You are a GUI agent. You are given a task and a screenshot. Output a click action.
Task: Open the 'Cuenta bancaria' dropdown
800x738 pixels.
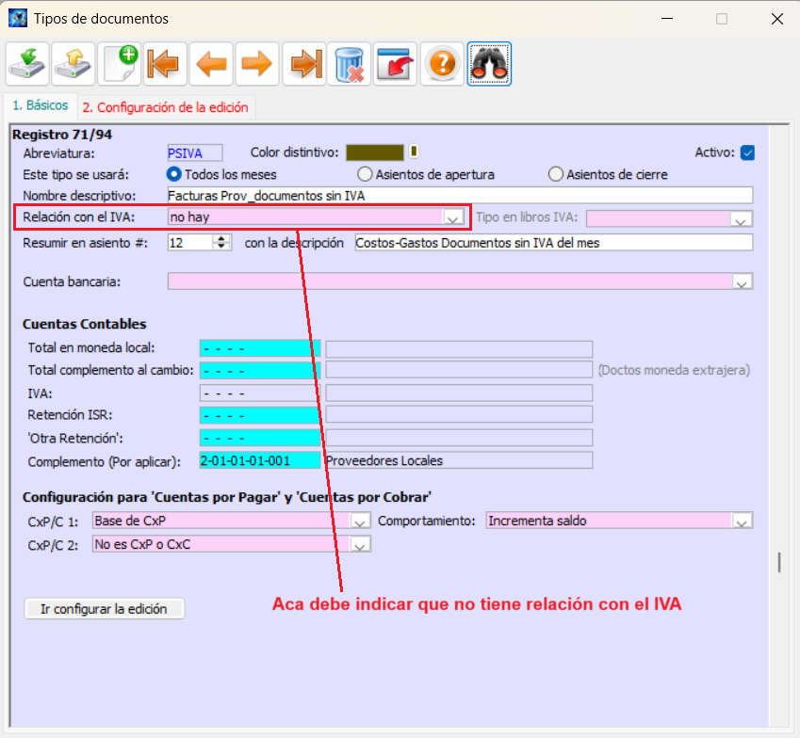point(743,281)
